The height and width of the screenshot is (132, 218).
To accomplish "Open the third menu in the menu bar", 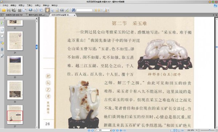I will [x=21, y=5].
